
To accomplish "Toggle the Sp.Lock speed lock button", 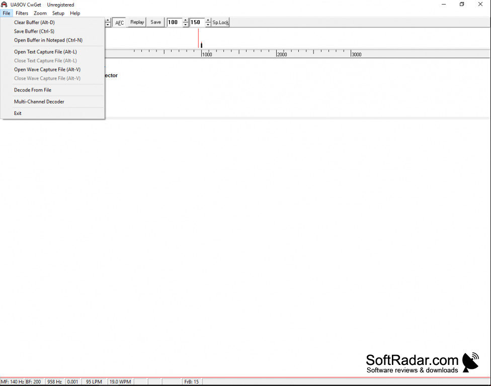I will (x=221, y=23).
